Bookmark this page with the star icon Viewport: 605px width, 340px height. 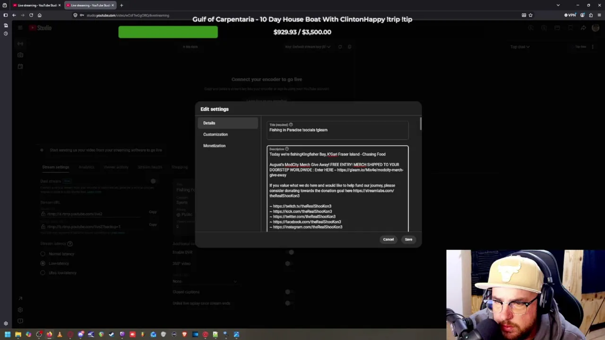tap(530, 15)
